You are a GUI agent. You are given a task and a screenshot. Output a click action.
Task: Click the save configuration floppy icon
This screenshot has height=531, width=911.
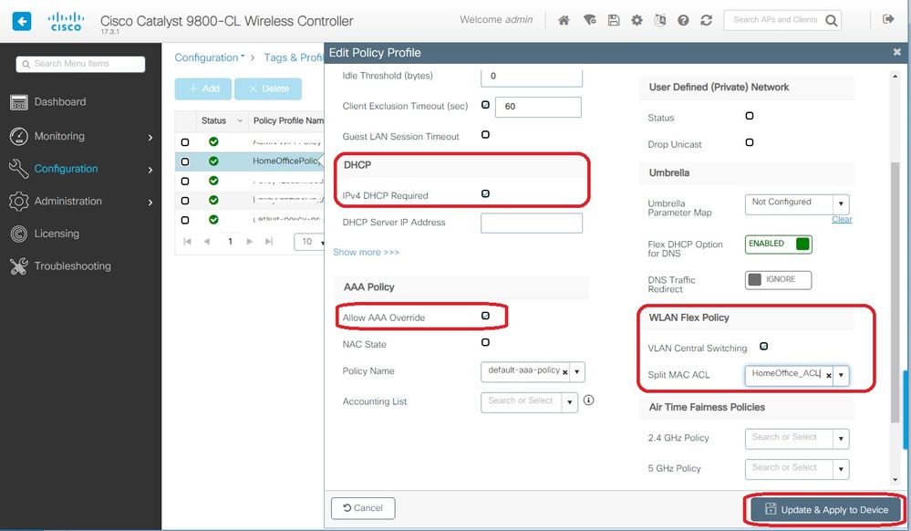pos(613,20)
